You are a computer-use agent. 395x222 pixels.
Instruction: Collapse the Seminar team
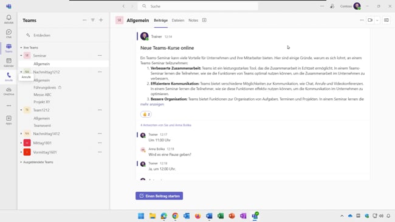pos(21,56)
